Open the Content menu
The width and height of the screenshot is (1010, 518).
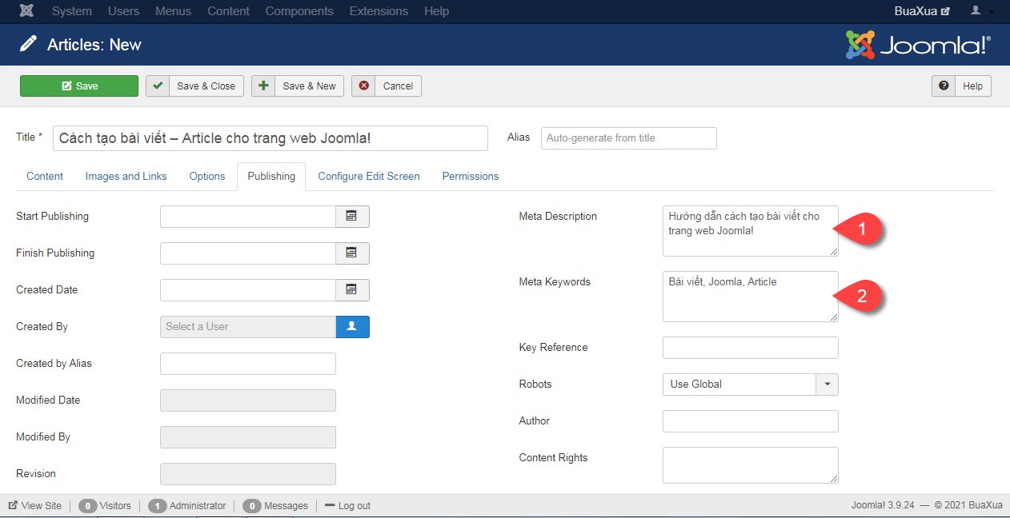(228, 11)
